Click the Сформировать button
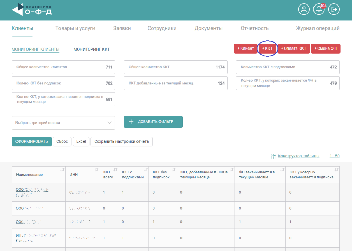Image resolution: width=352 pixels, height=251 pixels. (x=32, y=142)
